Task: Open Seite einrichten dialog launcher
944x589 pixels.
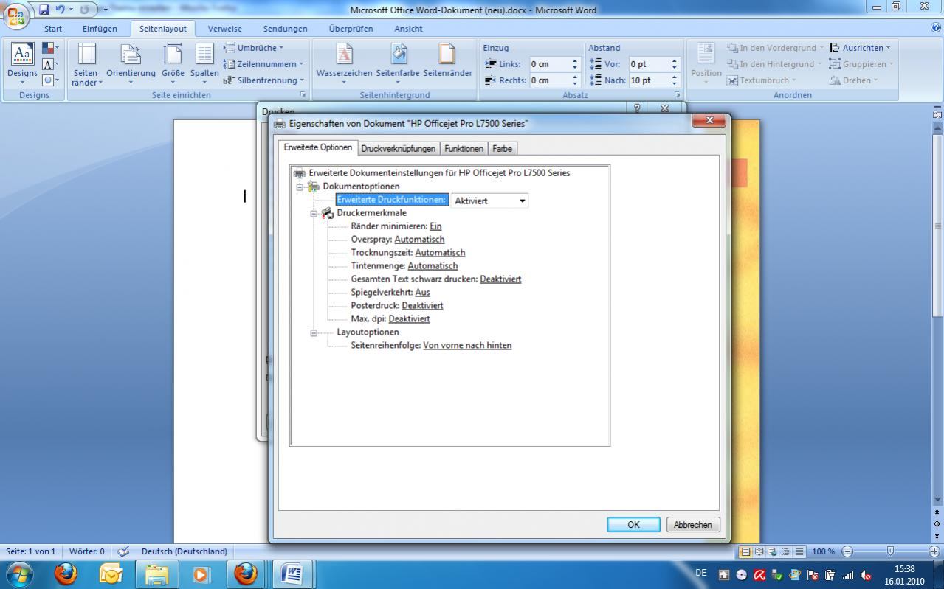Action: pos(303,95)
